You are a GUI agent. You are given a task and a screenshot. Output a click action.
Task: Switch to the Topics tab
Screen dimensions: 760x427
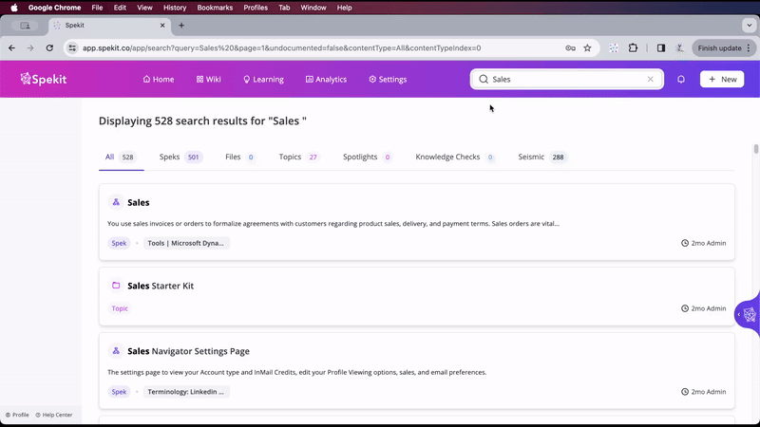point(298,157)
